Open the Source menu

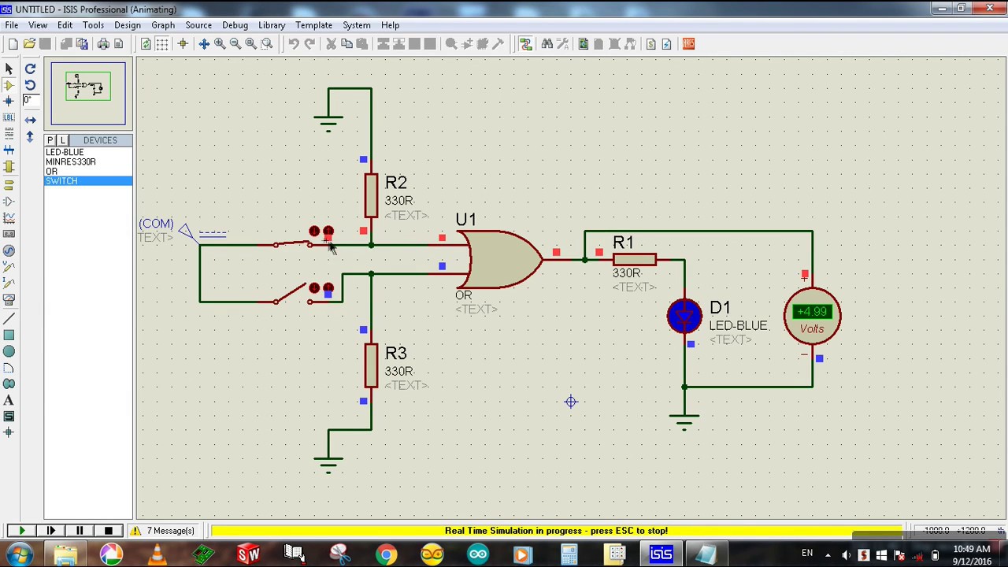click(x=198, y=25)
